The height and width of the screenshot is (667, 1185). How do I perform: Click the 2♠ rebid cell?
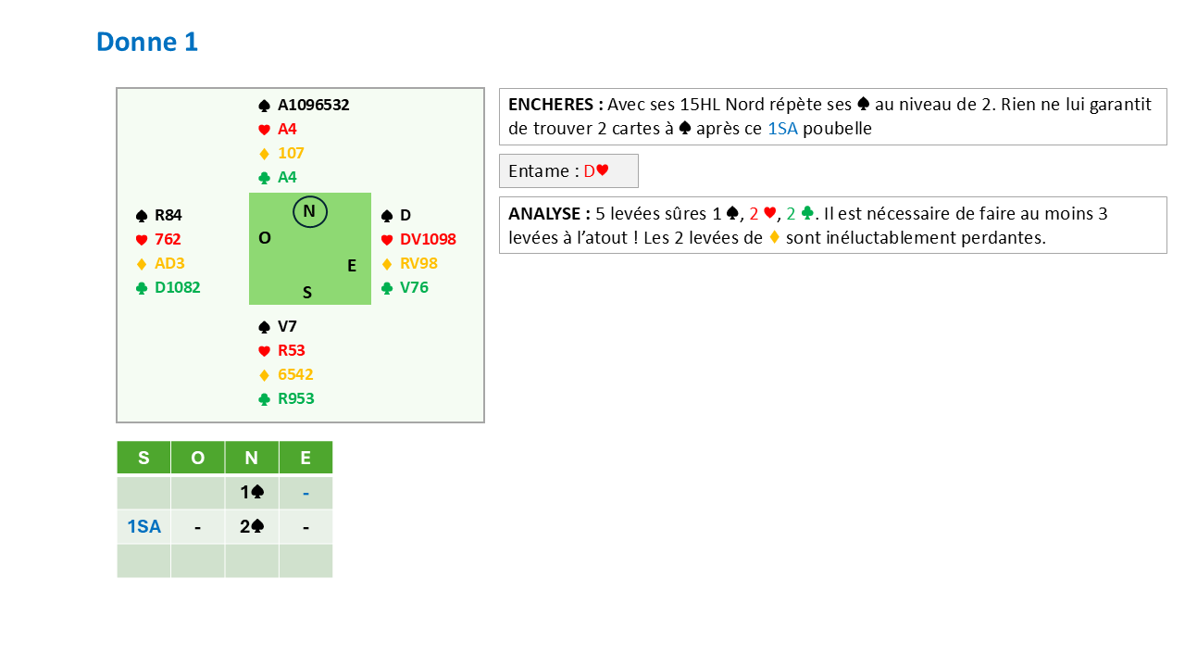(252, 527)
